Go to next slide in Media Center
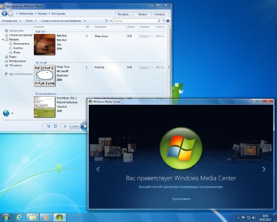This screenshot has width=277, height=222. point(264,169)
